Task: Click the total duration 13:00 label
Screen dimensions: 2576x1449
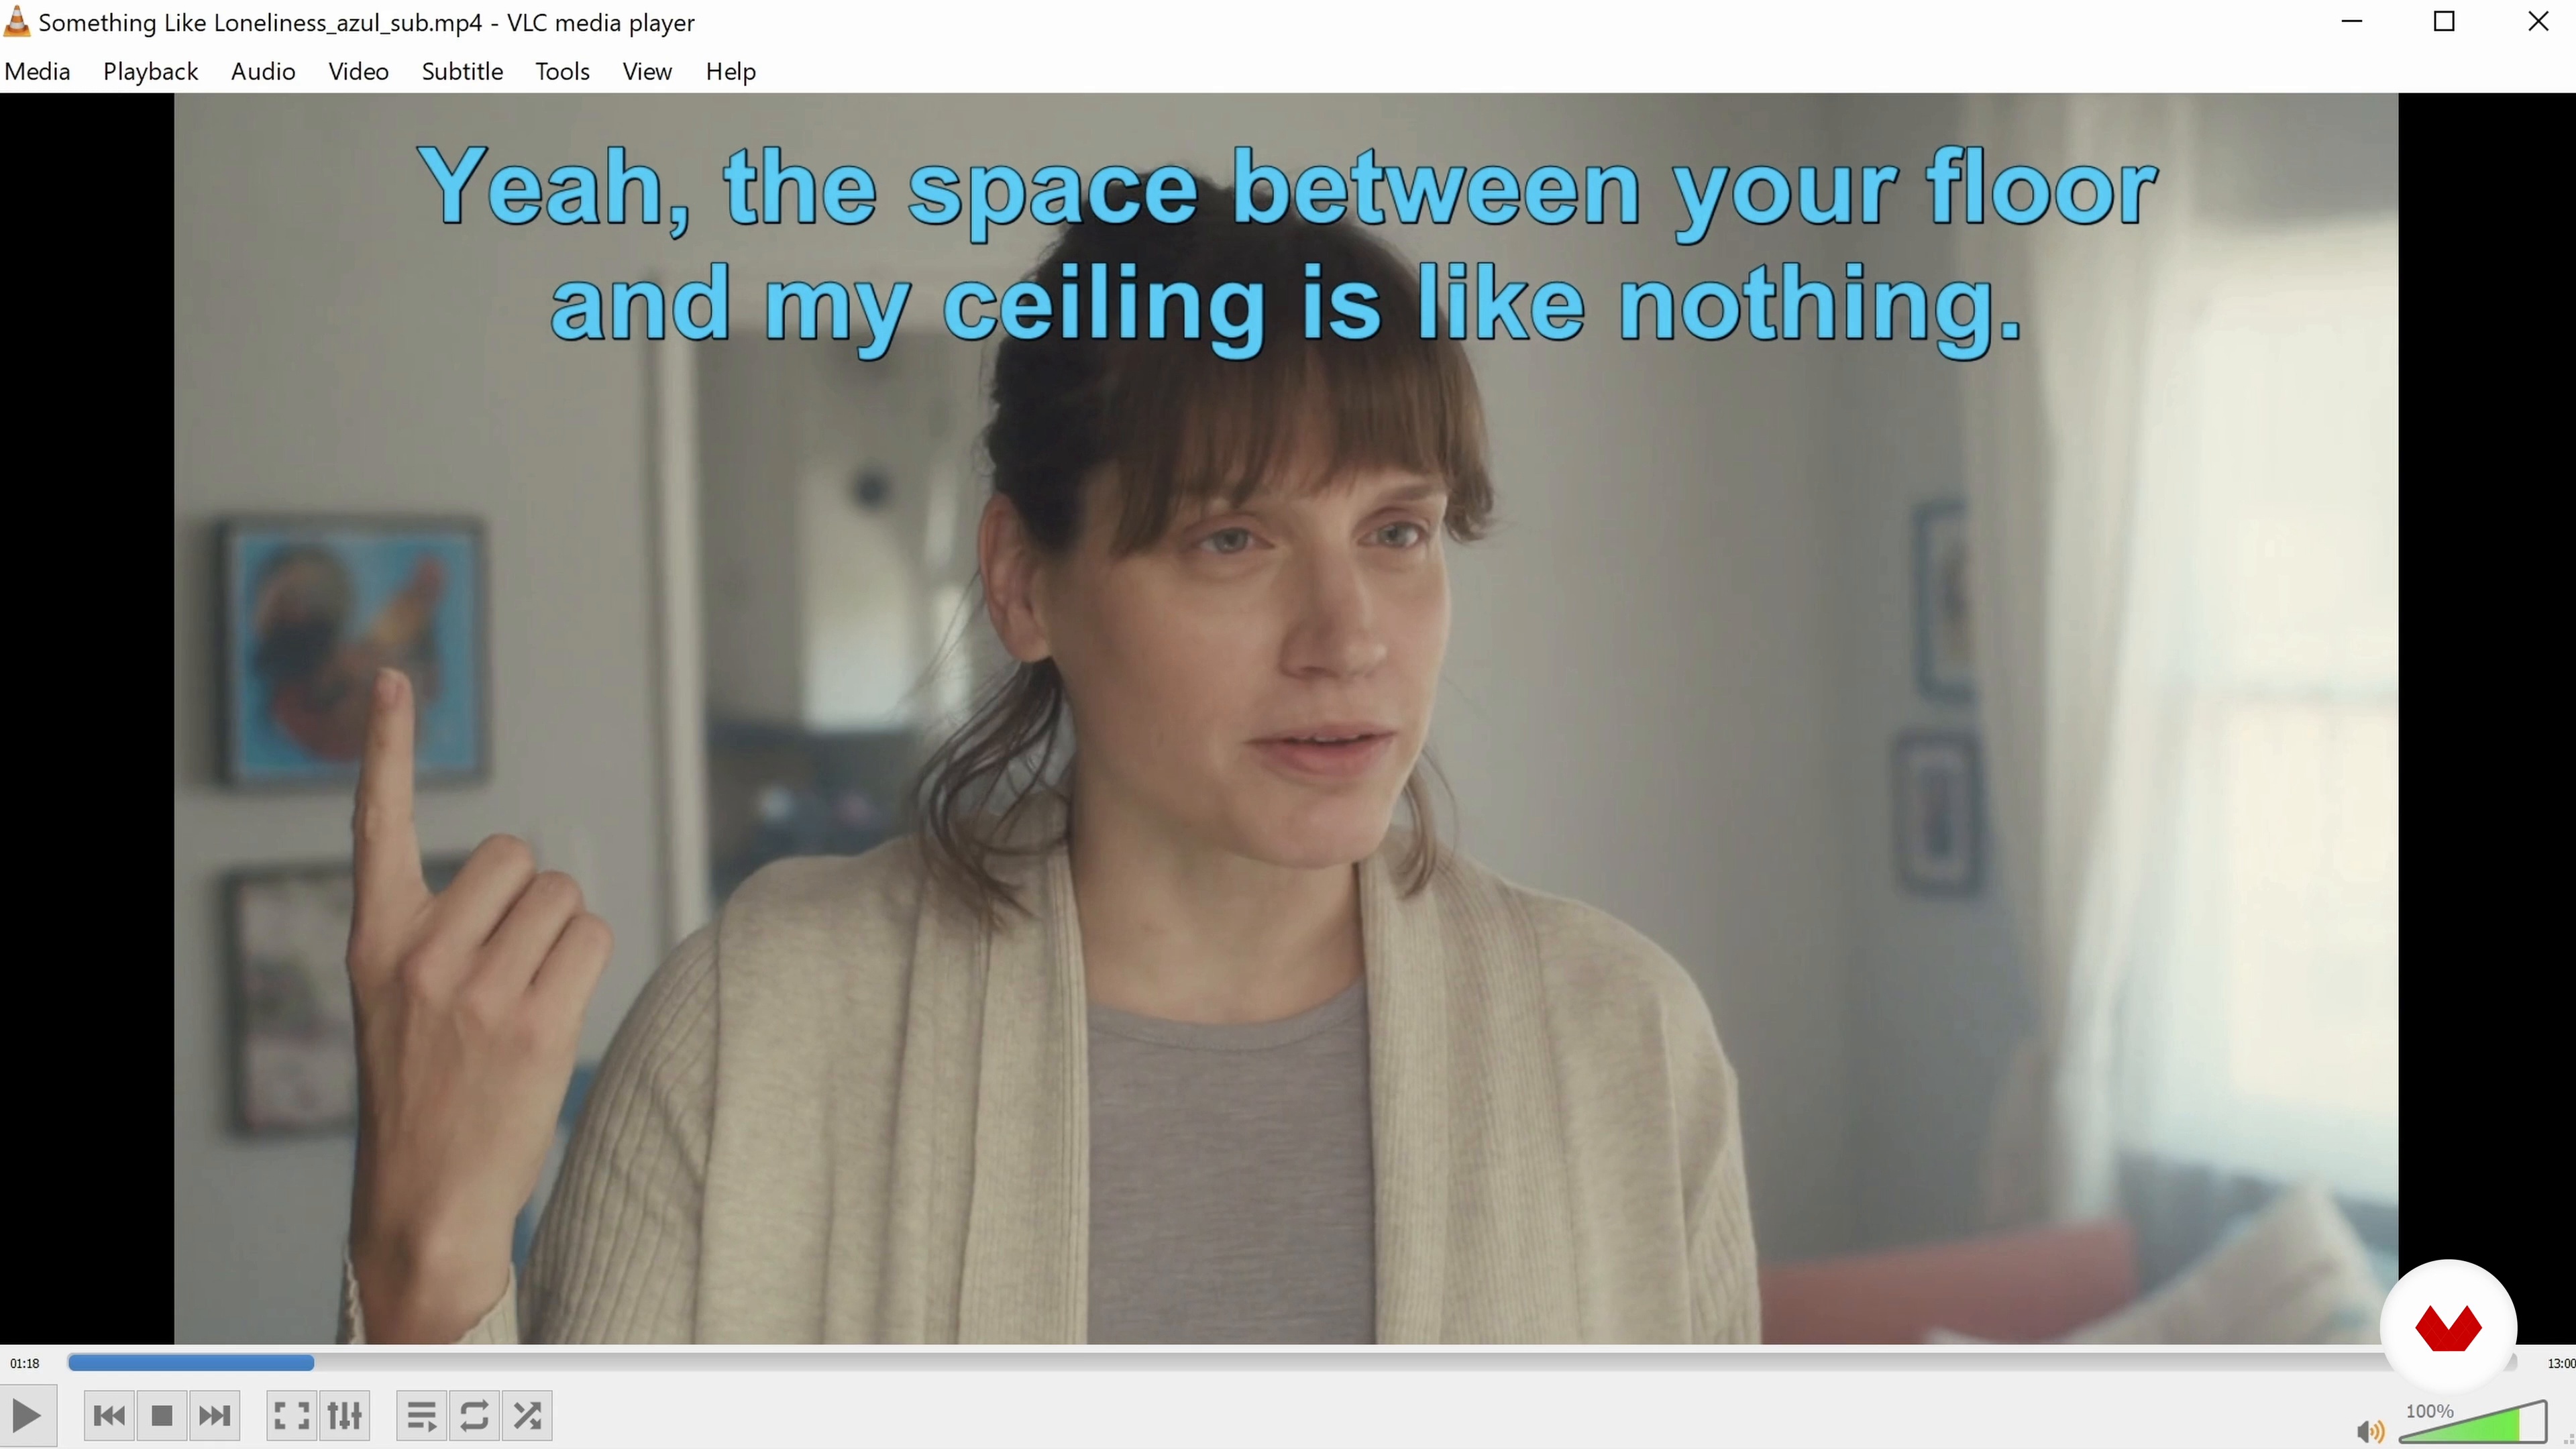Action: point(2561,1363)
